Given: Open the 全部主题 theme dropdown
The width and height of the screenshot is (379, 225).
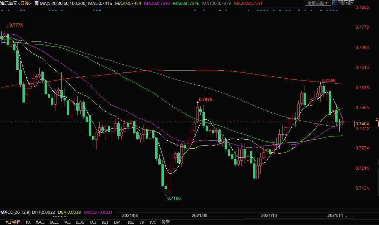Looking at the screenshot, I should [318, 3].
